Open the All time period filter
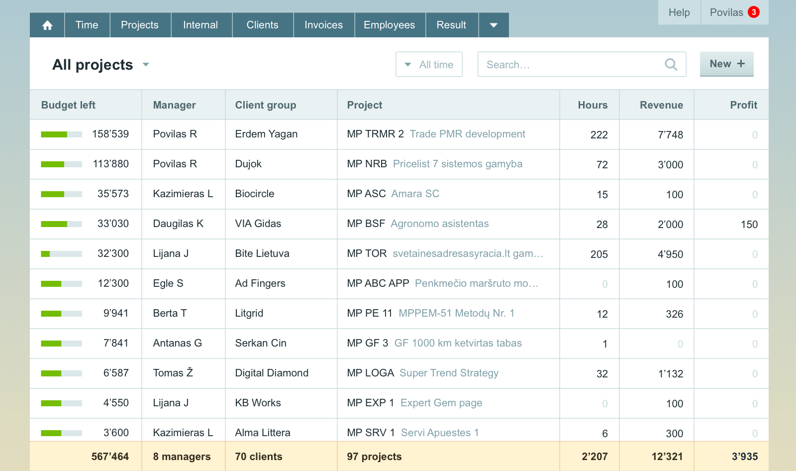Screen dimensions: 796x471 pos(429,65)
